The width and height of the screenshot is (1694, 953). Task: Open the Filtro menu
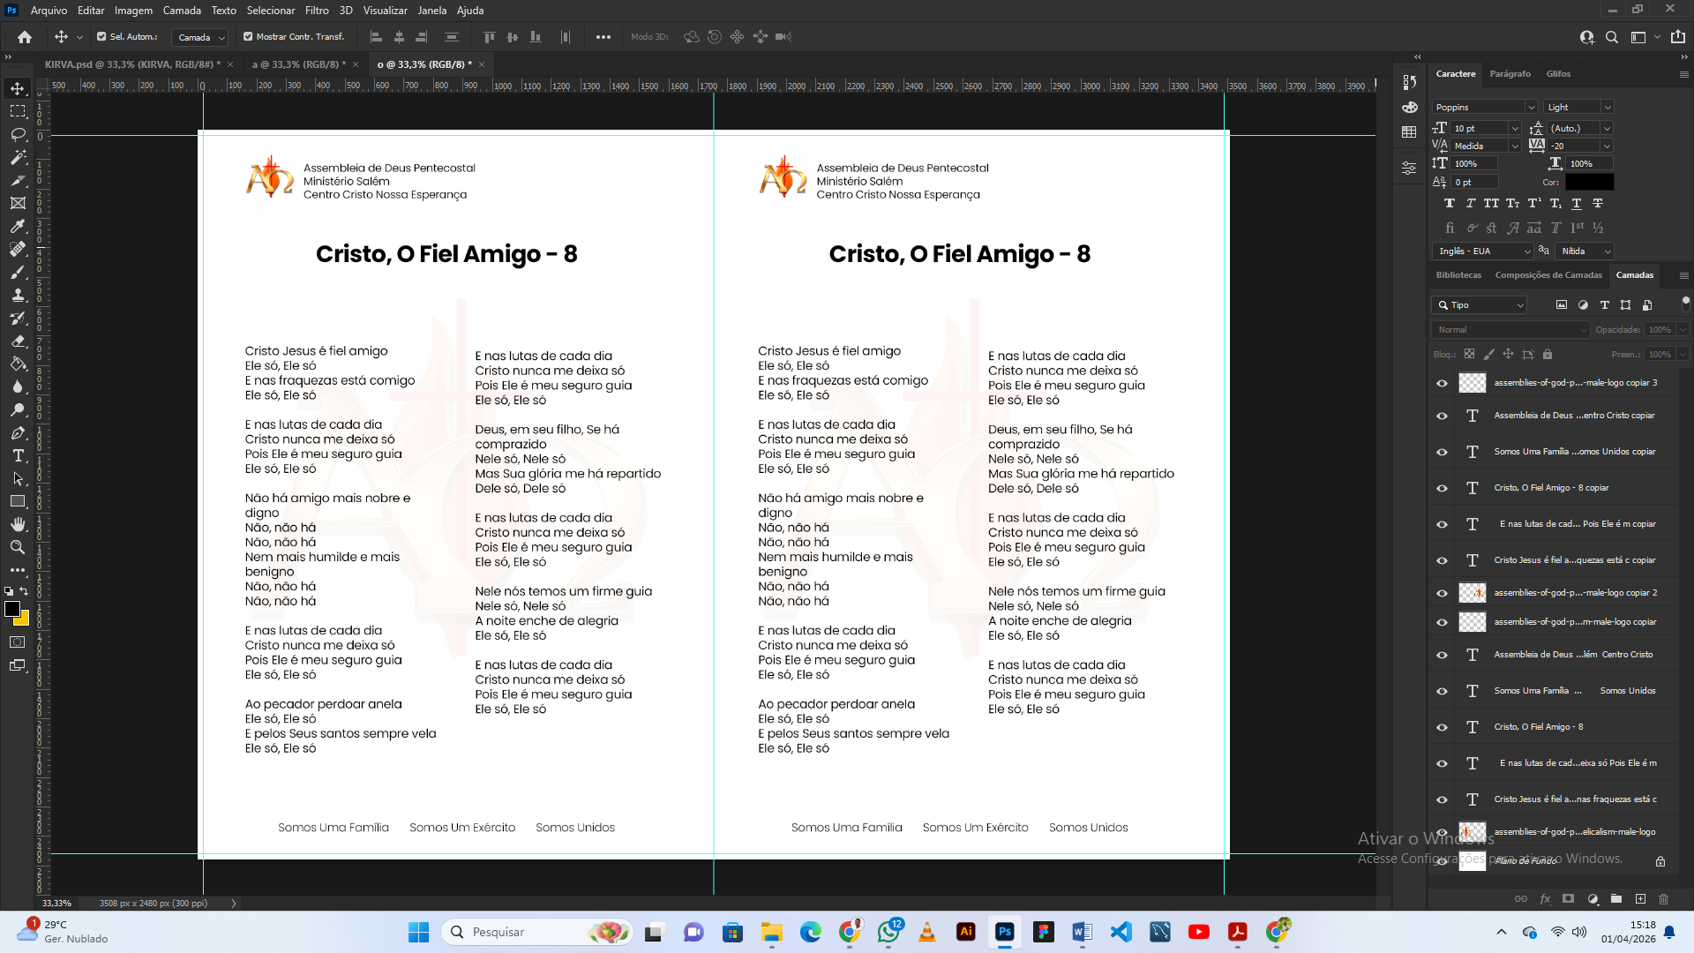point(317,11)
